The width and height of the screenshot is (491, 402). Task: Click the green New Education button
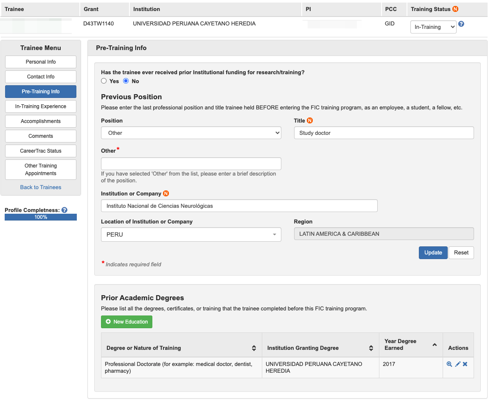tap(126, 322)
